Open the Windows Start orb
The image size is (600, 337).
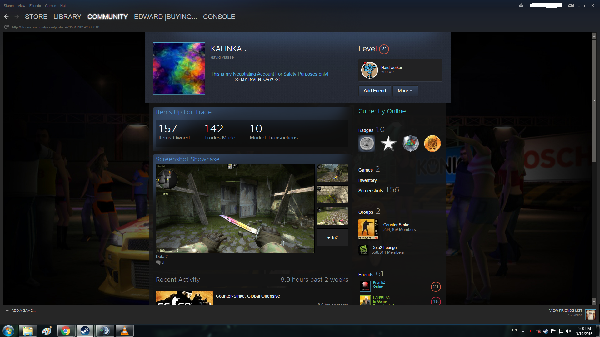(x=8, y=331)
